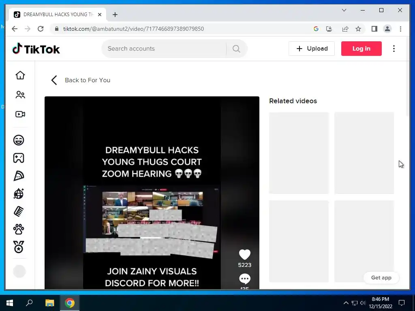This screenshot has width=415, height=311.
Task: Open Windows notification center
Action: click(402, 303)
